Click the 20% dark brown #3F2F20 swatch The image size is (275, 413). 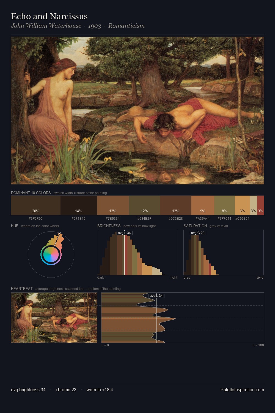point(36,205)
